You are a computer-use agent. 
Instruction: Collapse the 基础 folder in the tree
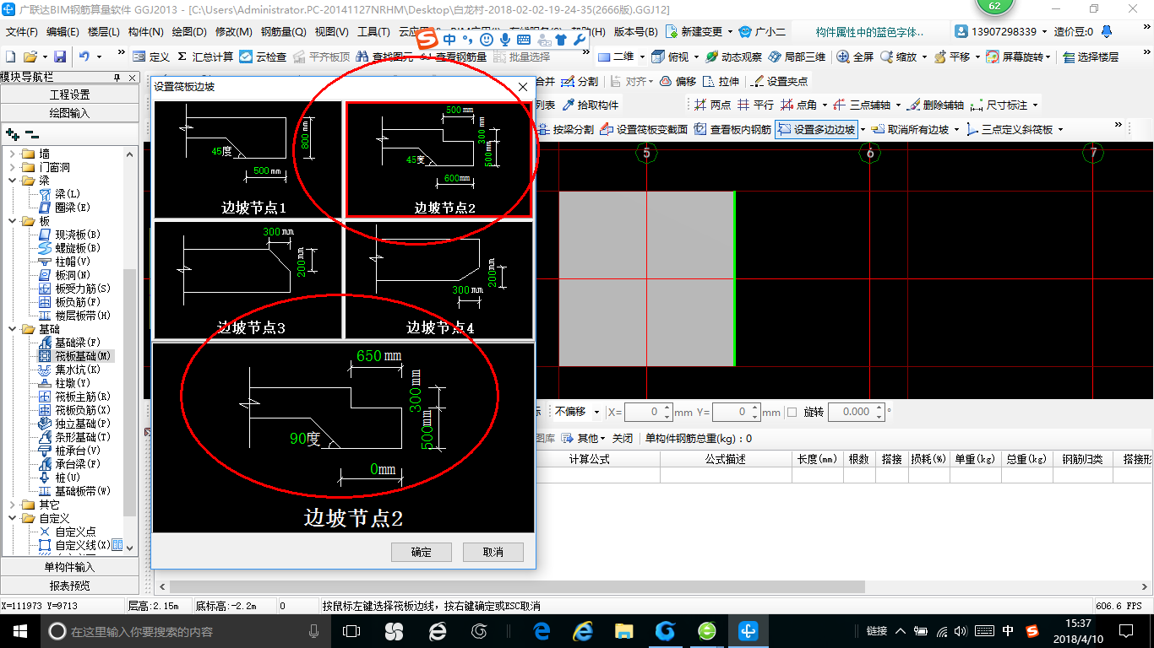(13, 329)
